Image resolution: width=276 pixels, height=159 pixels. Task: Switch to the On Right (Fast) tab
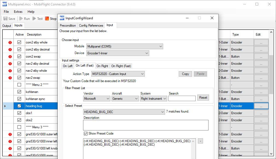click(x=121, y=66)
